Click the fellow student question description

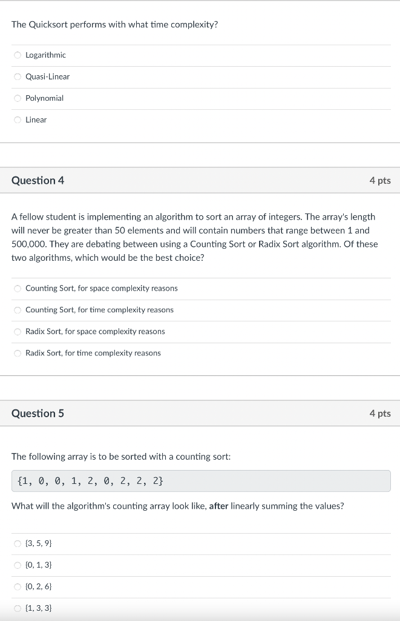pyautogui.click(x=194, y=237)
